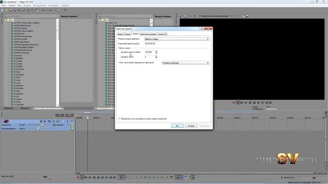328x184 pixels.
Task: Click the Save project icon in toolbar
Action: [x=11, y=10]
